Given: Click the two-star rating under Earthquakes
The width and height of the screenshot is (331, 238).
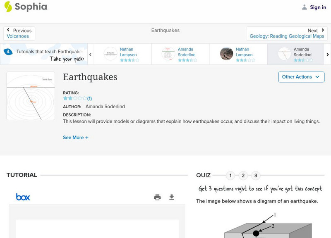Looking at the screenshot, I should click(74, 98).
